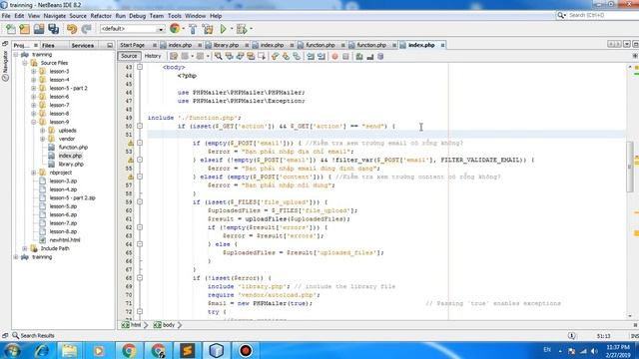Expand the nbproject folder
The image size is (639, 359).
click(x=34, y=173)
